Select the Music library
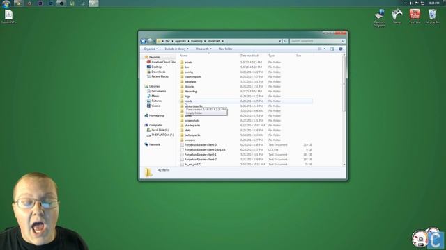The width and height of the screenshot is (446, 250). (153, 96)
